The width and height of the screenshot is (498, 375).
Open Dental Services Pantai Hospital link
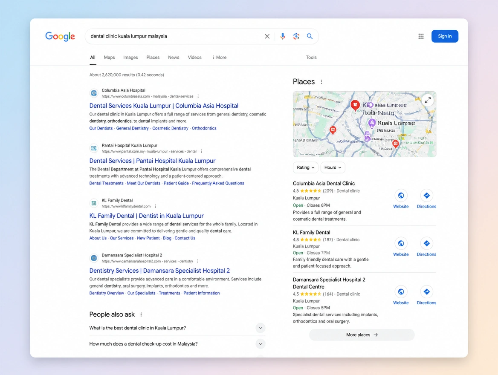[x=153, y=161]
